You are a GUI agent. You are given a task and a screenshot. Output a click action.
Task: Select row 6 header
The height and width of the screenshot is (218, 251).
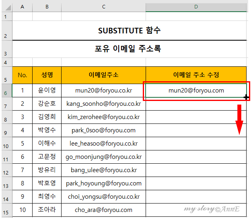[x=6, y=90]
